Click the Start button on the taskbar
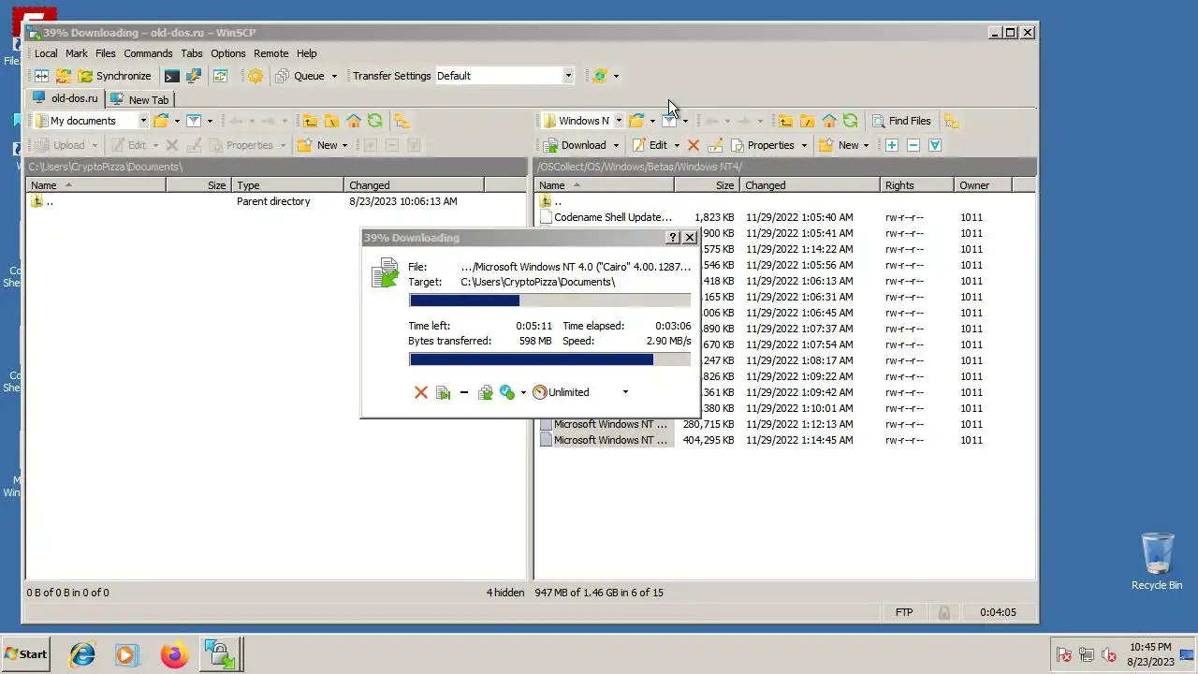Image resolution: width=1198 pixels, height=674 pixels. point(26,654)
